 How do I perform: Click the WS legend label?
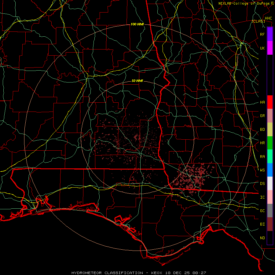point(262,170)
